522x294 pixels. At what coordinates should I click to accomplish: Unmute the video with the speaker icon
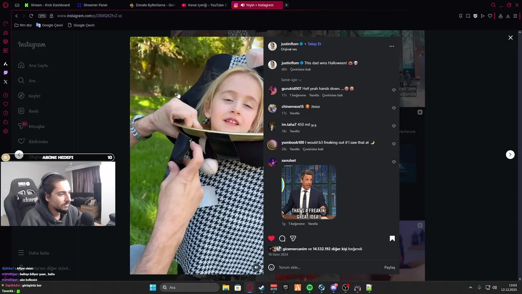(257, 267)
